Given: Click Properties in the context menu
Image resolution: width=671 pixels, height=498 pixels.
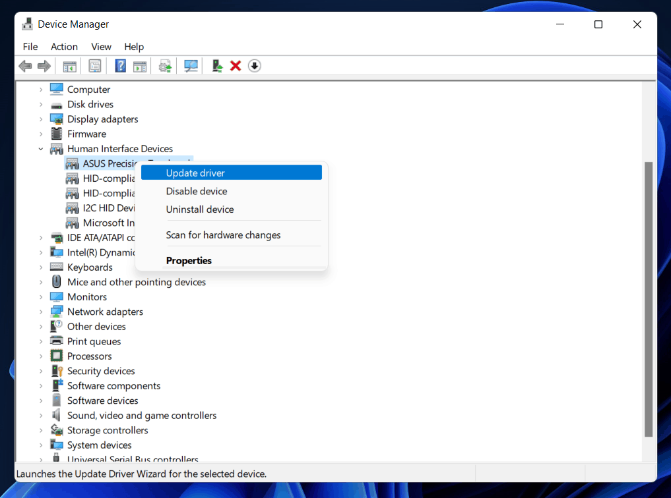Looking at the screenshot, I should tap(189, 260).
